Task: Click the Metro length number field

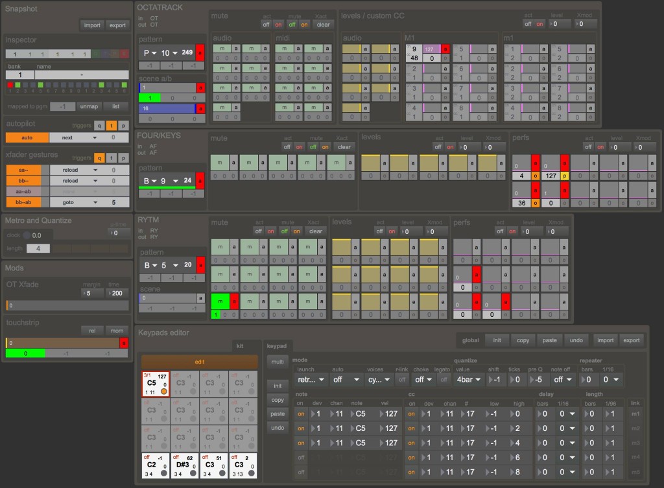Action: click(x=38, y=248)
